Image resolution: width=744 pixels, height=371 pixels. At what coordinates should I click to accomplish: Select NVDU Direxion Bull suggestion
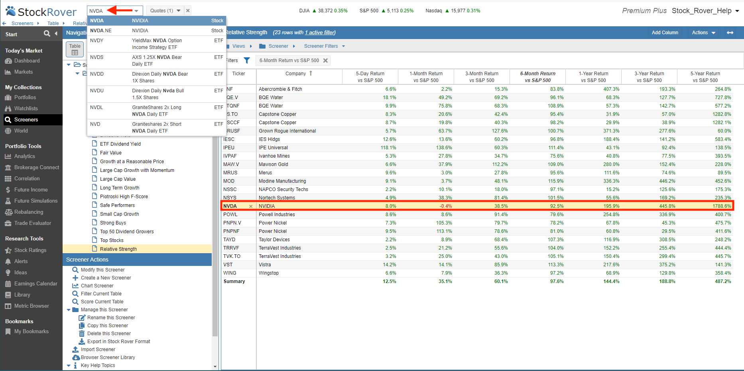click(157, 94)
